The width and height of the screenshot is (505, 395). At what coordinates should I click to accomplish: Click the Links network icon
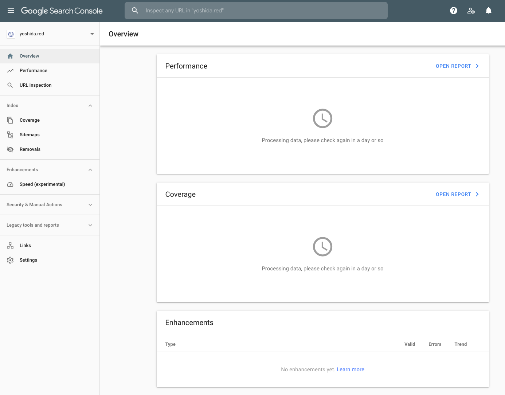10,246
